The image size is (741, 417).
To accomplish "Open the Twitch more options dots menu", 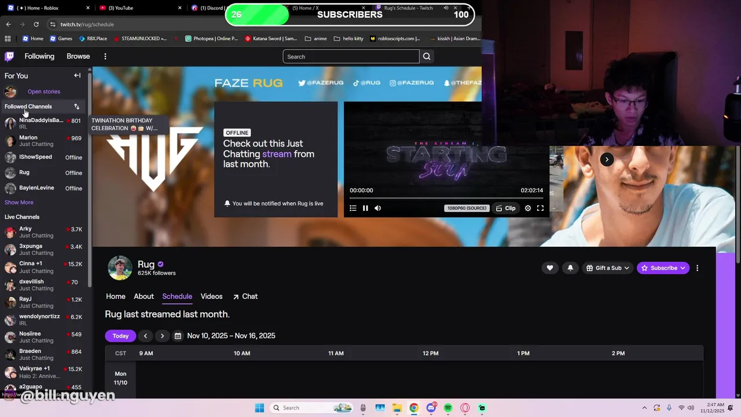I will [x=105, y=56].
